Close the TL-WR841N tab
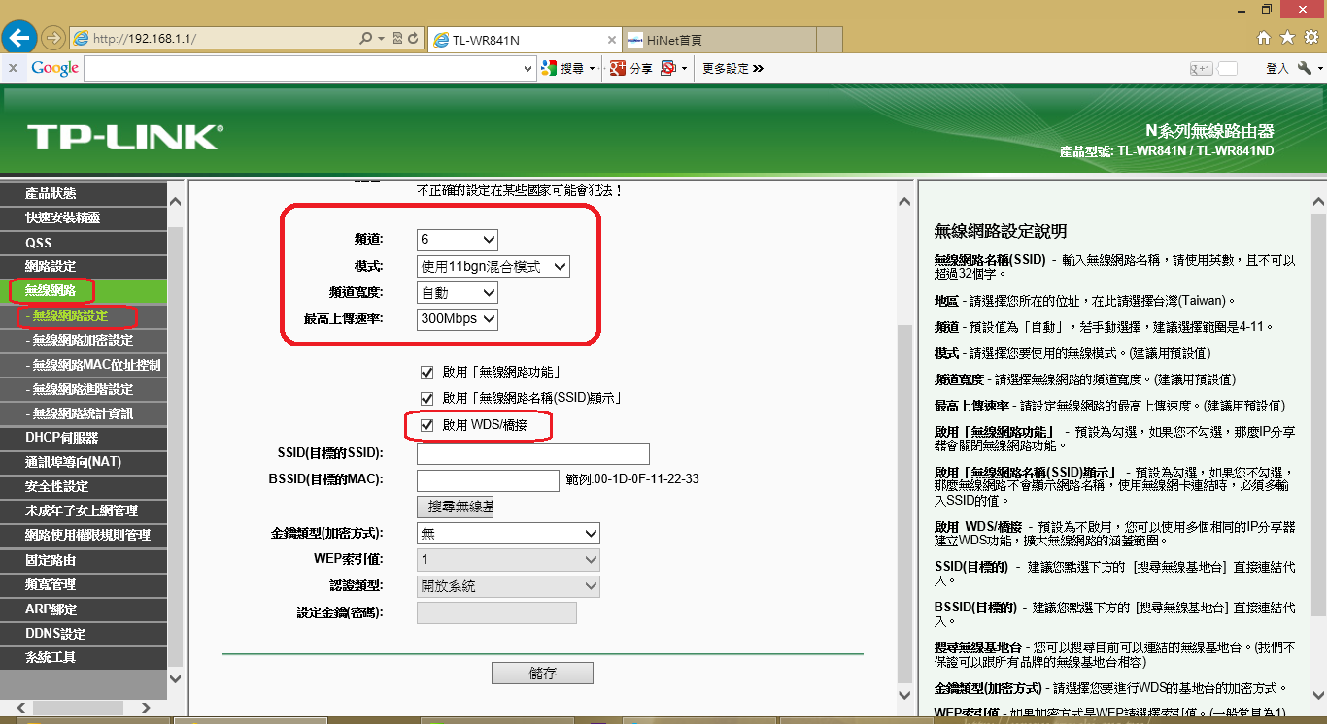 [x=611, y=40]
